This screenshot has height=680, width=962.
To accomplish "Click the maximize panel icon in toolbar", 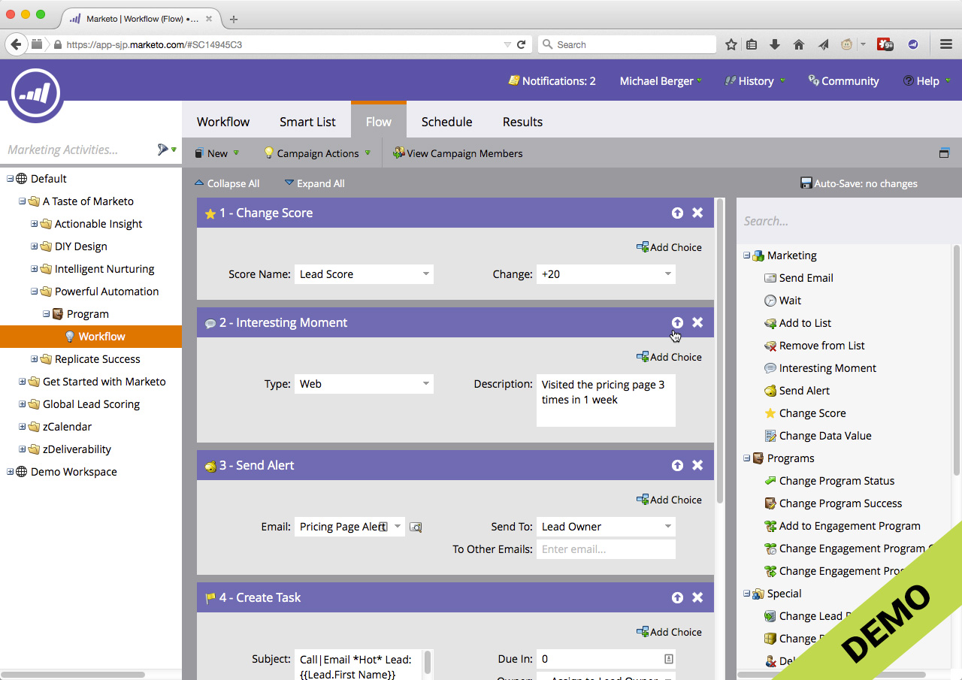I will [x=944, y=153].
